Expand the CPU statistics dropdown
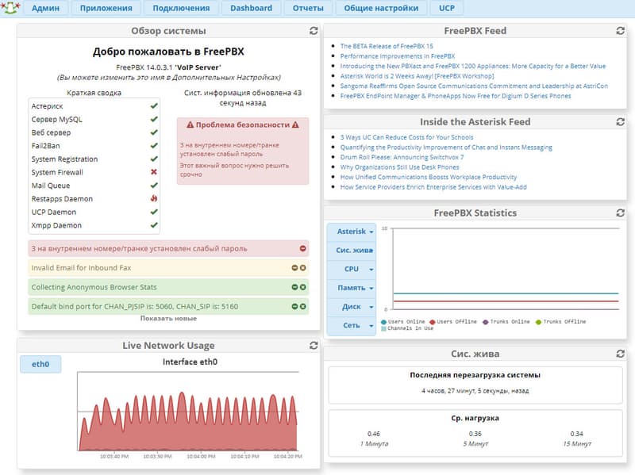This screenshot has width=635, height=475. click(x=352, y=269)
